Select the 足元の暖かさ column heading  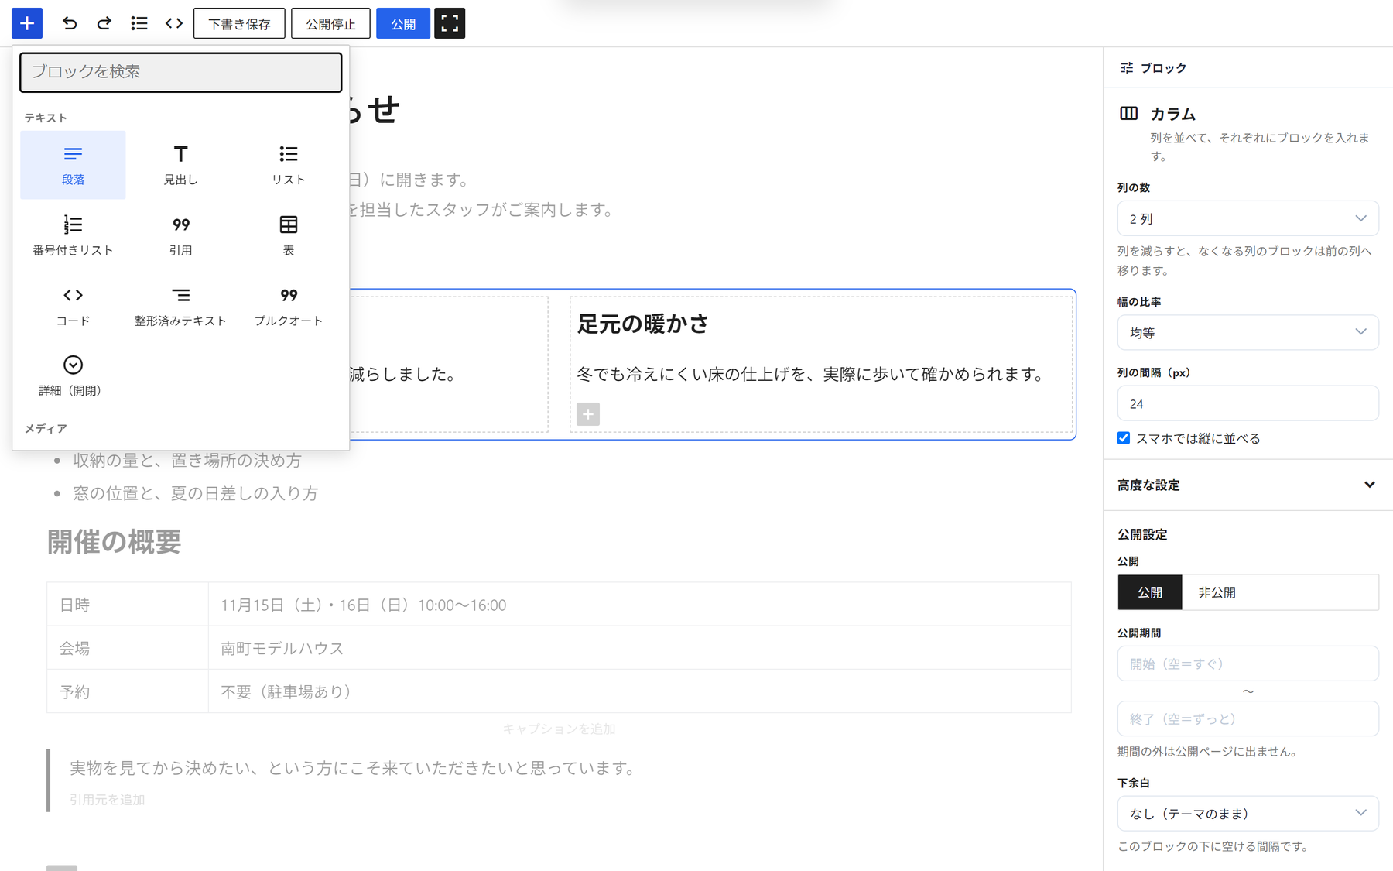tap(643, 324)
